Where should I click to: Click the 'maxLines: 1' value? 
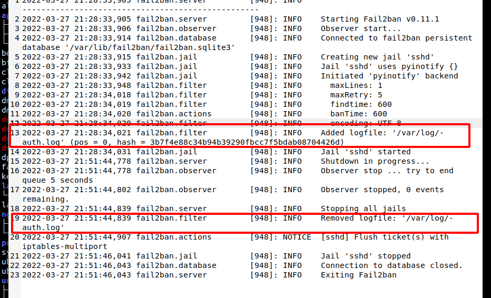tap(356, 85)
